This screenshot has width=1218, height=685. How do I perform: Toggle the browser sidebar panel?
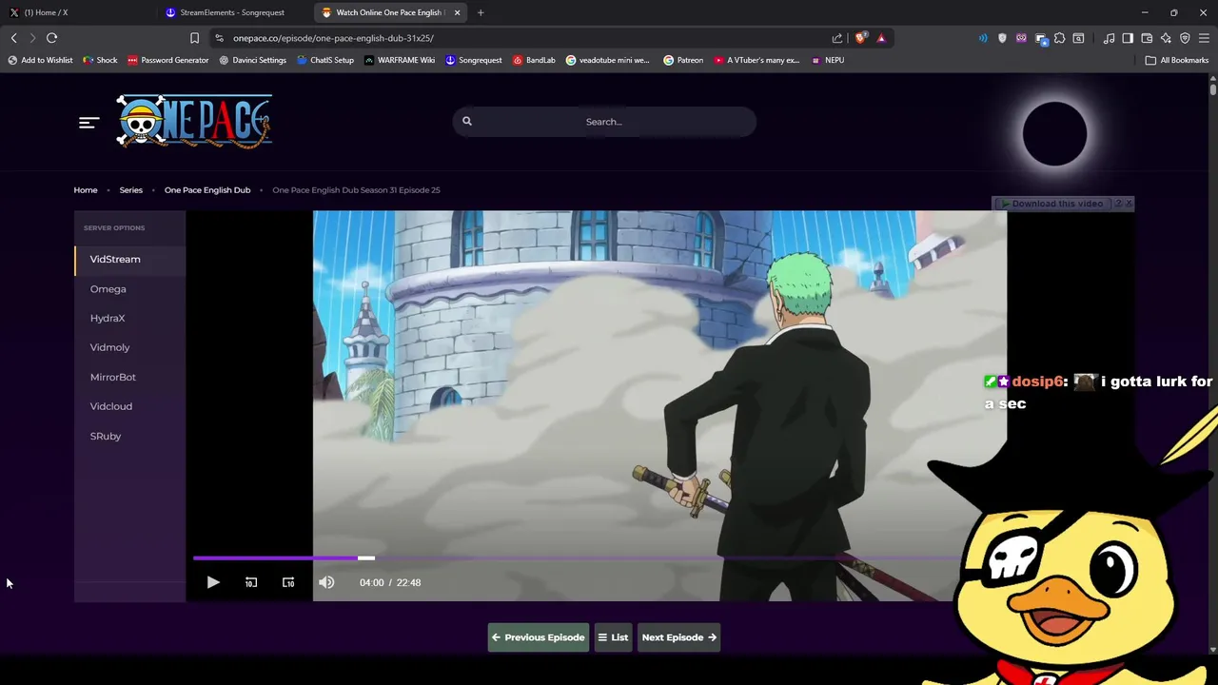click(x=1128, y=38)
